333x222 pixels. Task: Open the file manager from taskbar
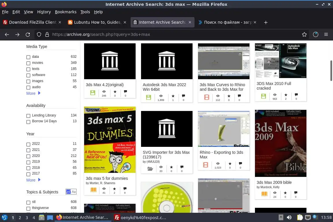tap(42, 217)
